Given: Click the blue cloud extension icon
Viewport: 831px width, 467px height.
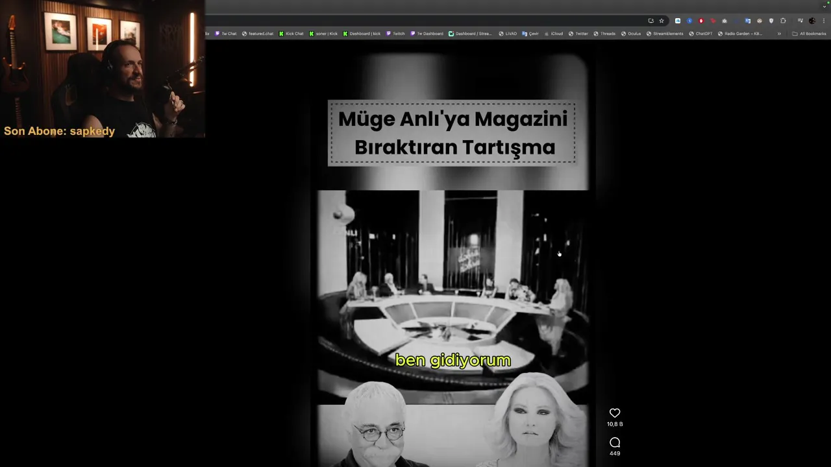Looking at the screenshot, I should point(678,21).
